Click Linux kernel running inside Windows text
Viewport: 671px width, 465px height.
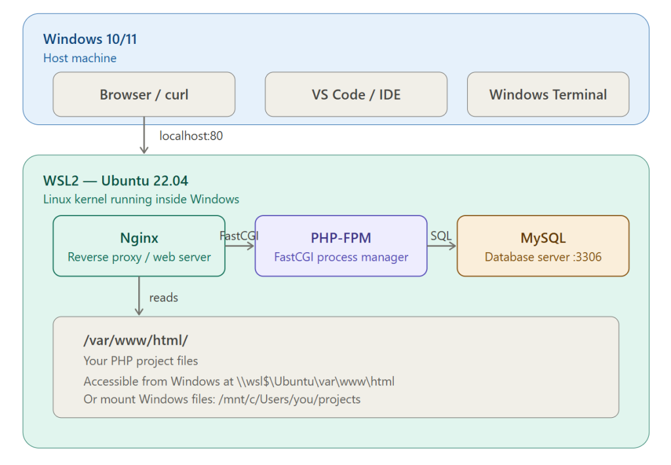[x=141, y=199]
